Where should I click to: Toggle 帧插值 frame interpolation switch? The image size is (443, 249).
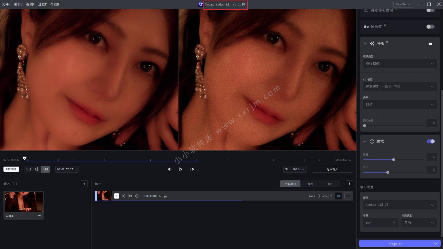point(430,27)
